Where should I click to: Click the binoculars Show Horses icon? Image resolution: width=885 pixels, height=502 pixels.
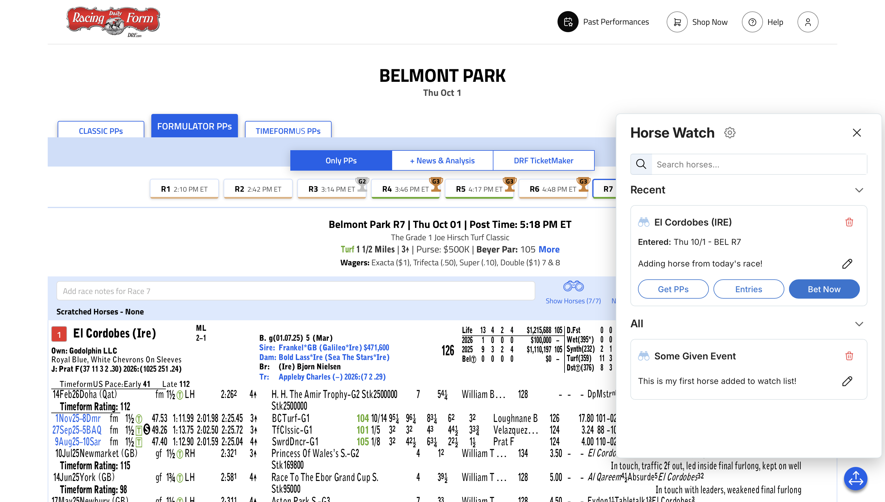[x=573, y=286]
